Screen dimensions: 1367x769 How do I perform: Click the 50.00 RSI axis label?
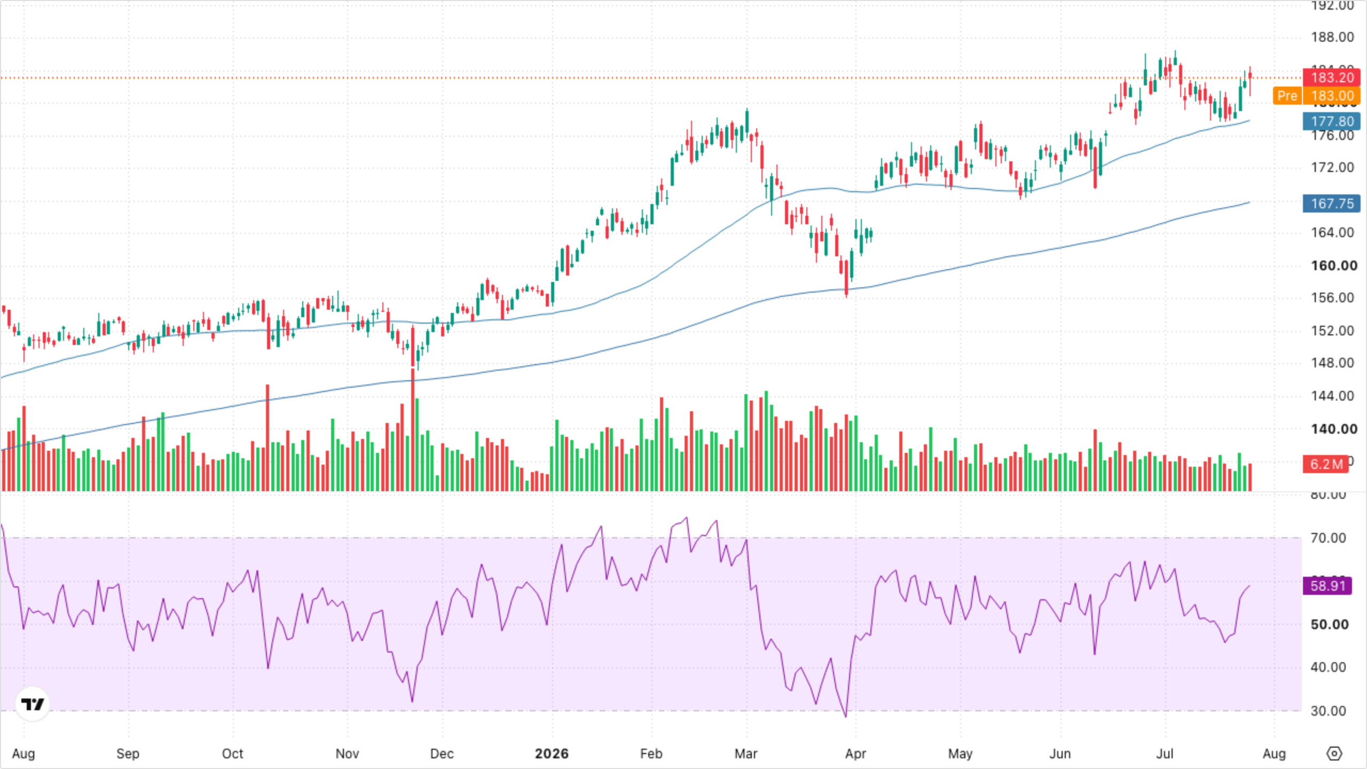1330,624
